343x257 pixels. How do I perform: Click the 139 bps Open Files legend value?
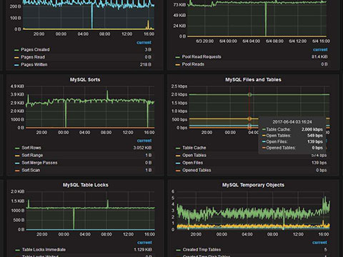(x=319, y=163)
